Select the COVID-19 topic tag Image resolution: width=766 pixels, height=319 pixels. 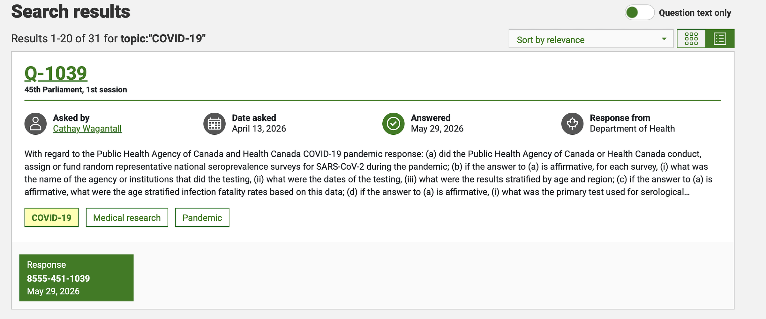(51, 217)
